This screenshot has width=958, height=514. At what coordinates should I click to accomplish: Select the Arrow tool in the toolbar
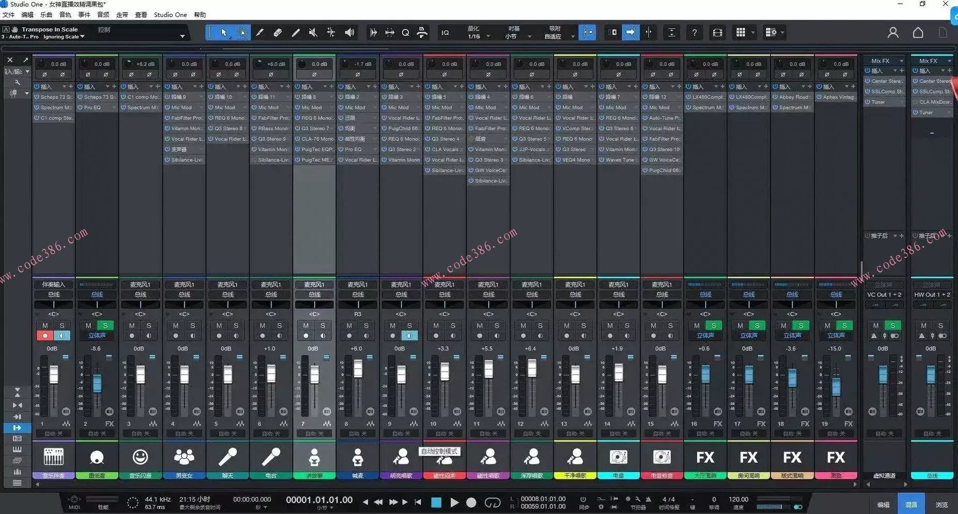point(223,33)
